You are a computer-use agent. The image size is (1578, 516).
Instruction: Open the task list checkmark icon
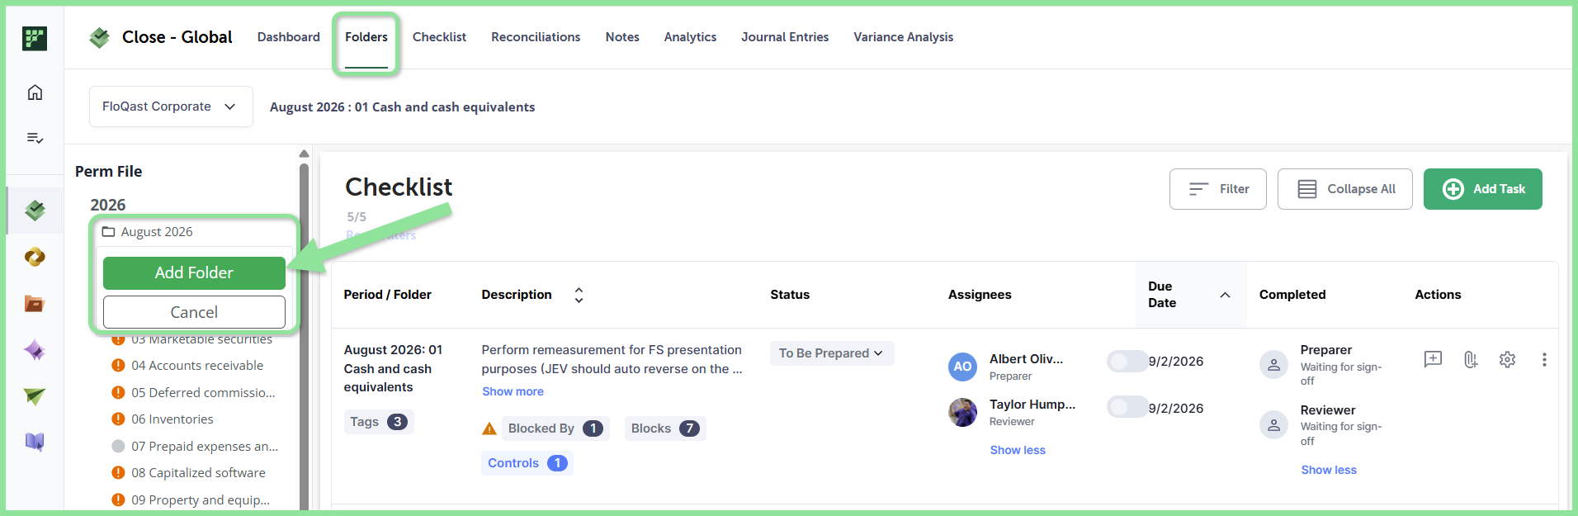(x=35, y=138)
